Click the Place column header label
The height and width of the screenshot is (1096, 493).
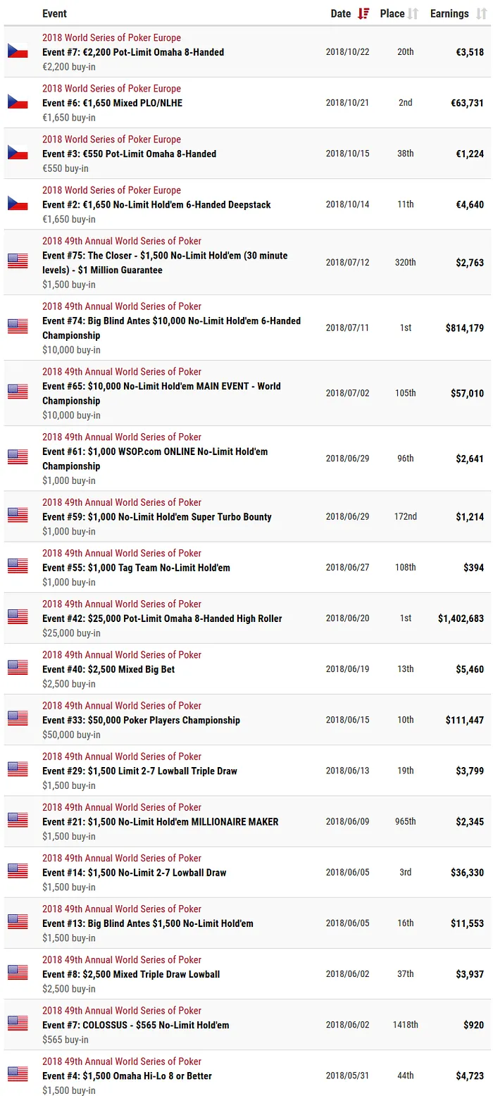coord(392,13)
